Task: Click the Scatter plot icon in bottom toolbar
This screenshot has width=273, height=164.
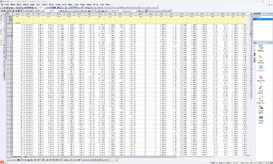Action: pos(11,160)
